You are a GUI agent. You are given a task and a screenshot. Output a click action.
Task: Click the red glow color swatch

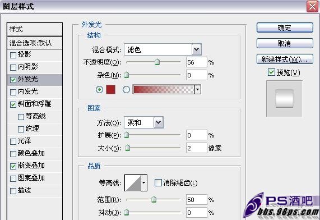pos(110,90)
